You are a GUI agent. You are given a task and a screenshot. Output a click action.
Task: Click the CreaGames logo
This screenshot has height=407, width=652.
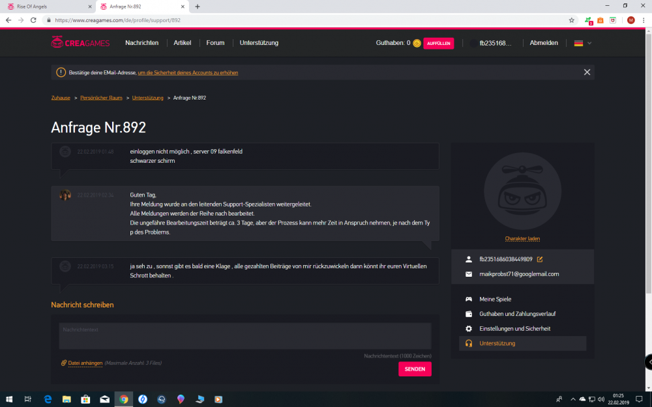(79, 43)
